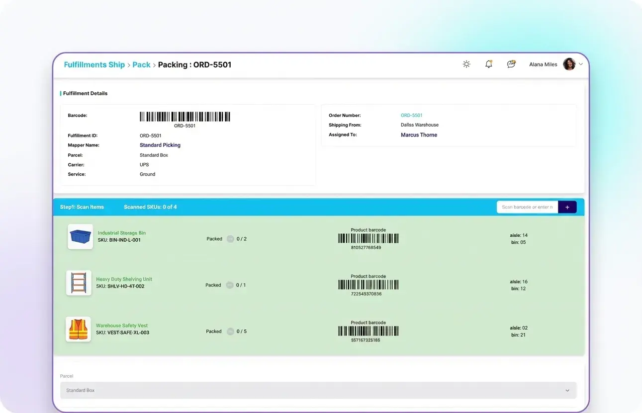Click Industrial Storage Bin product barcode
Viewport: 642px width, 413px height.
[368, 239]
